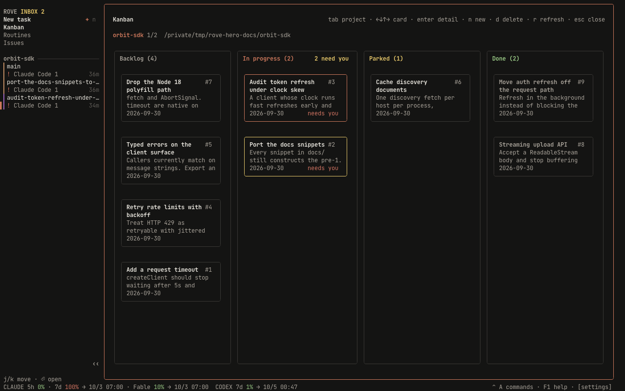Open card #8 Streaming upload API
The image size is (625, 391).
point(543,156)
